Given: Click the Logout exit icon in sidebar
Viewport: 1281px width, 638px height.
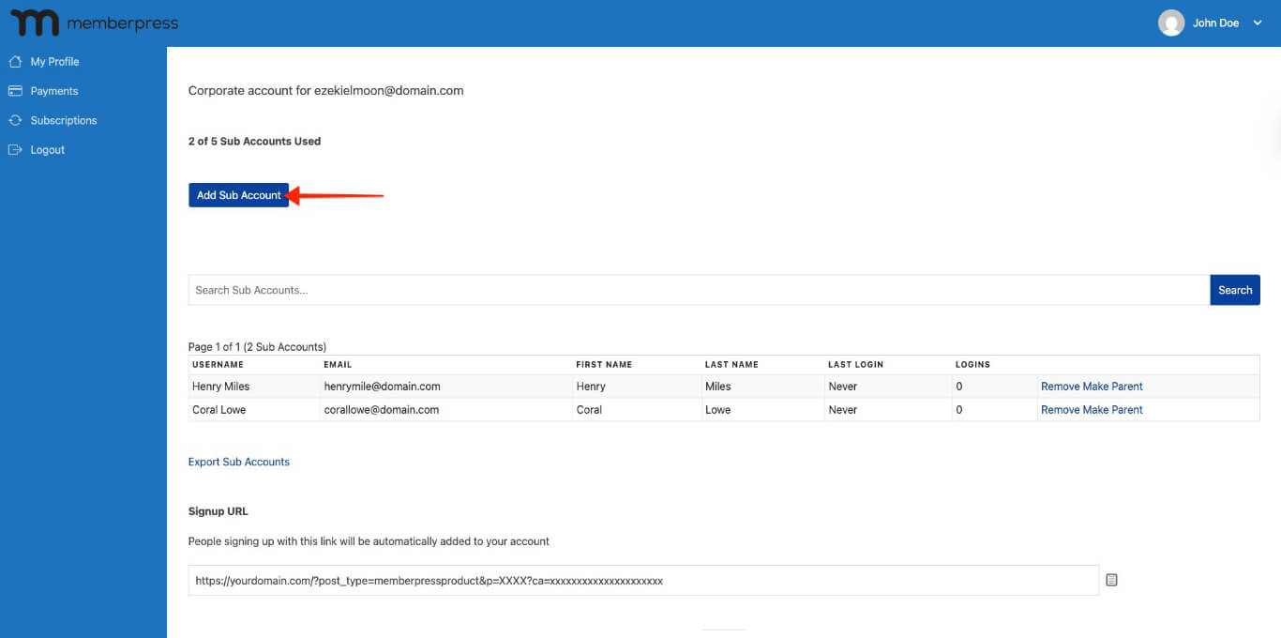Looking at the screenshot, I should tap(14, 150).
